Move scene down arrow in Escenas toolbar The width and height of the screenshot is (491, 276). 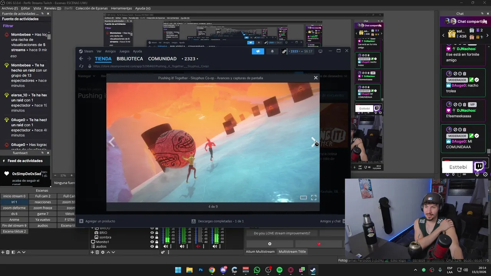tap(24, 252)
